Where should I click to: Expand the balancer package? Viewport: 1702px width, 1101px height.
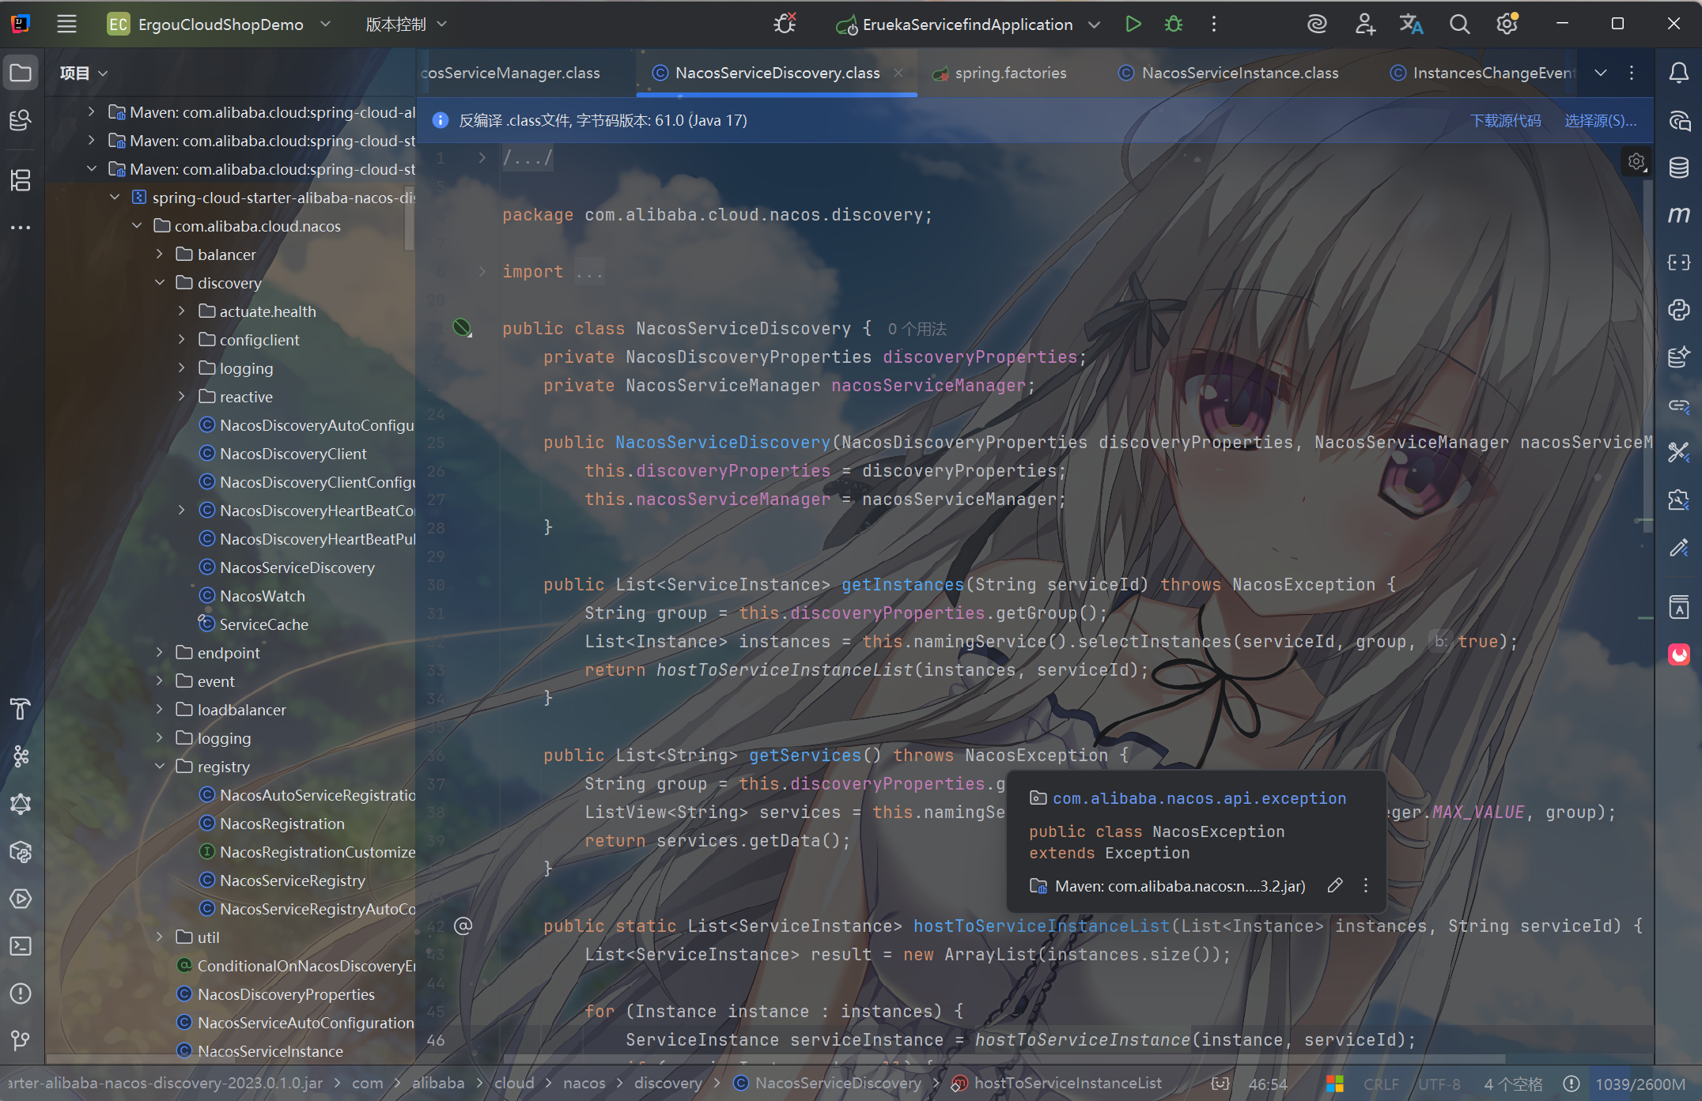(160, 254)
